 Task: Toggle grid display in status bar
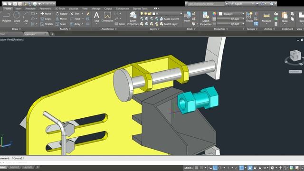[x=196, y=168]
